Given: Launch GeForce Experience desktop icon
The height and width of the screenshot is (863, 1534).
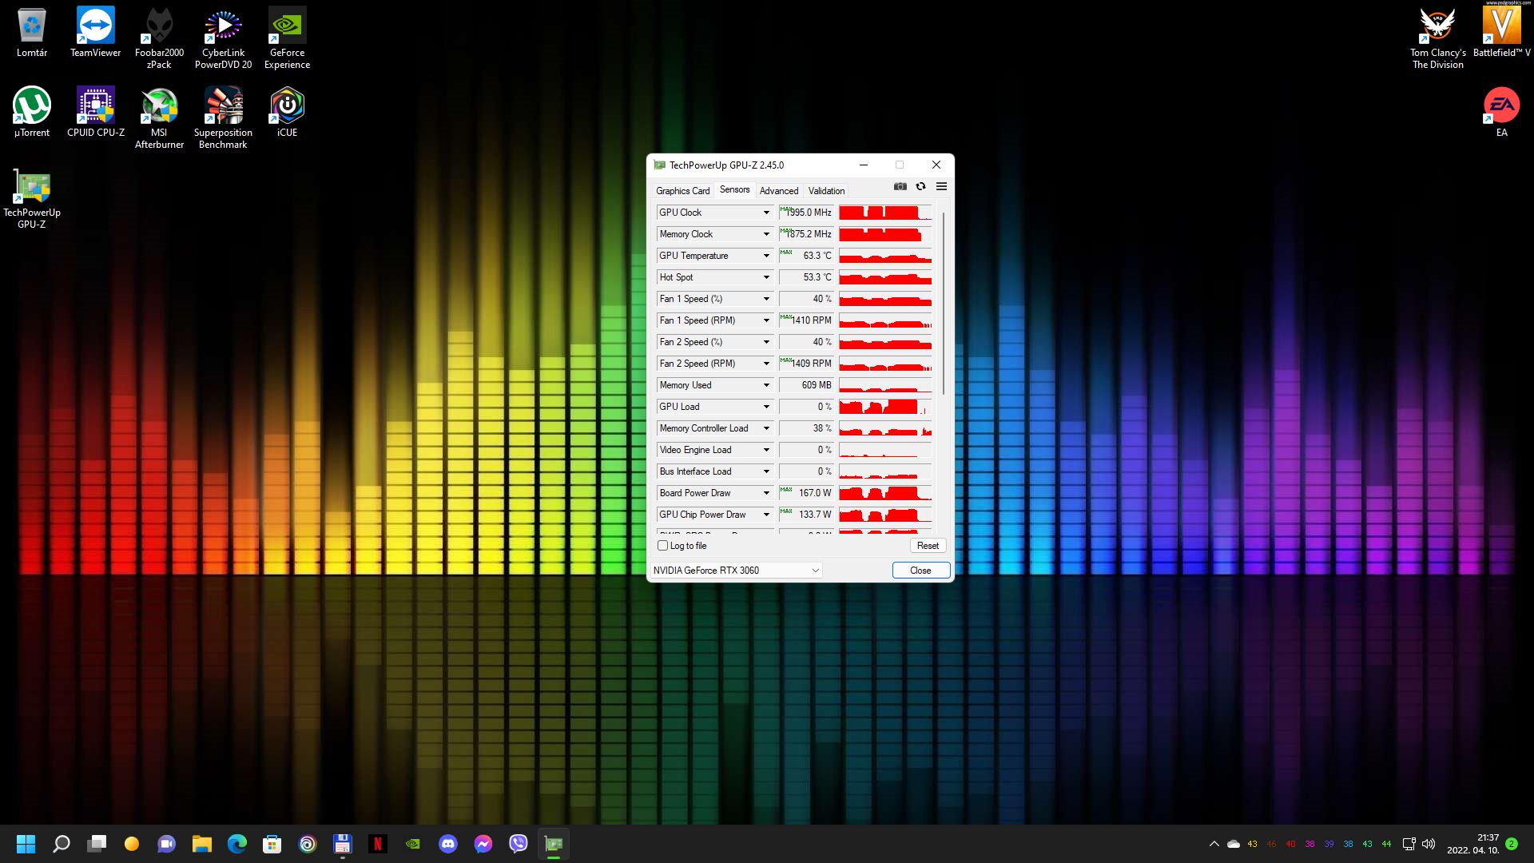Looking at the screenshot, I should pos(287,38).
